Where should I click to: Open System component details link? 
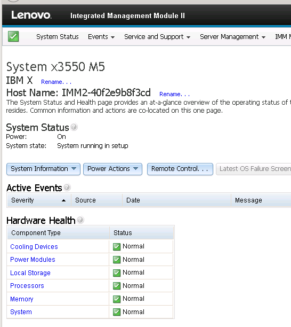click(21, 312)
